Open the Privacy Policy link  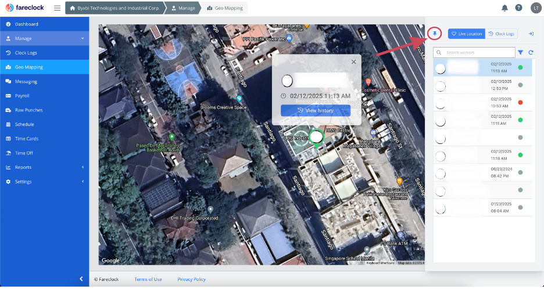(192, 279)
